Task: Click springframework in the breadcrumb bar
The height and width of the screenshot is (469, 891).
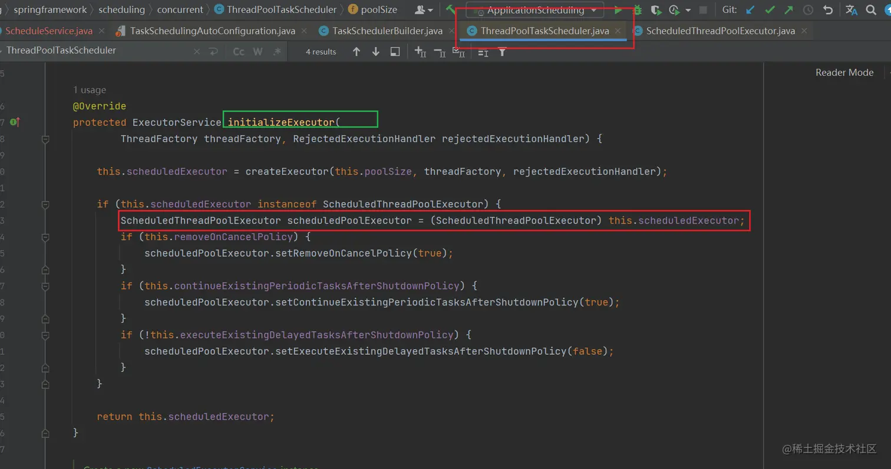Action: pyautogui.click(x=50, y=9)
